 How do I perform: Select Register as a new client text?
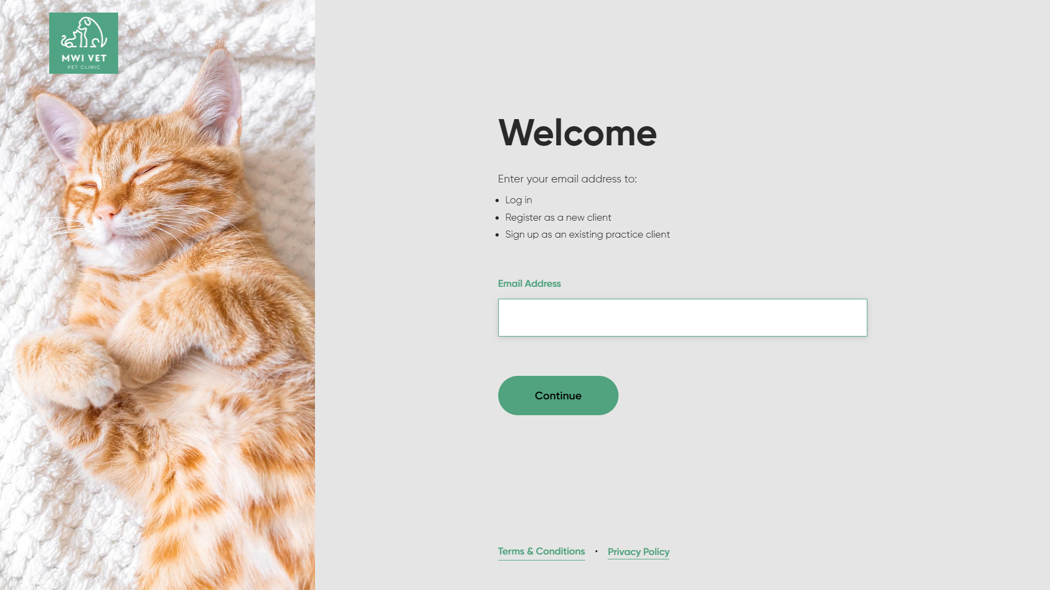(558, 217)
